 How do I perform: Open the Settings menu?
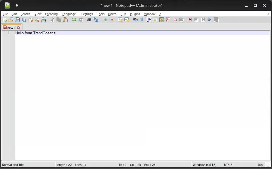87,14
